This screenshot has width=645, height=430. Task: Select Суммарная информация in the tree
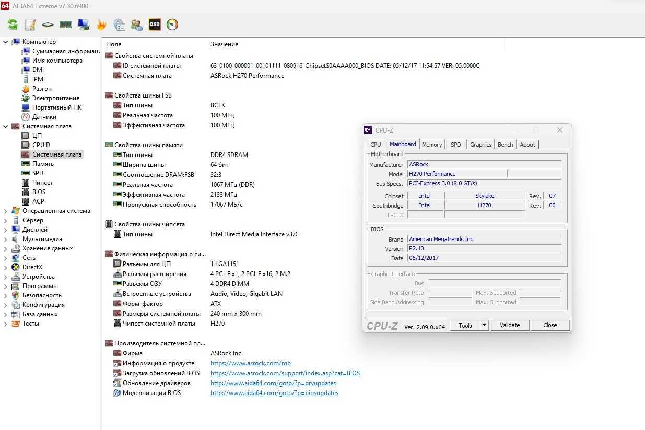(66, 51)
